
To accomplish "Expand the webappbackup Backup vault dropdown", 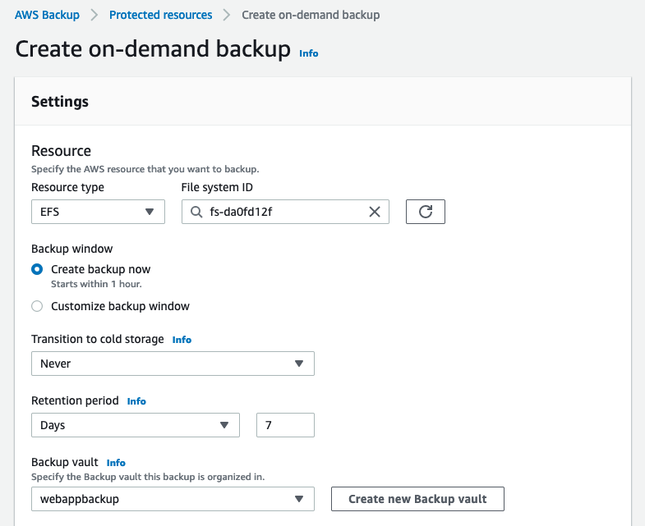I will (173, 499).
